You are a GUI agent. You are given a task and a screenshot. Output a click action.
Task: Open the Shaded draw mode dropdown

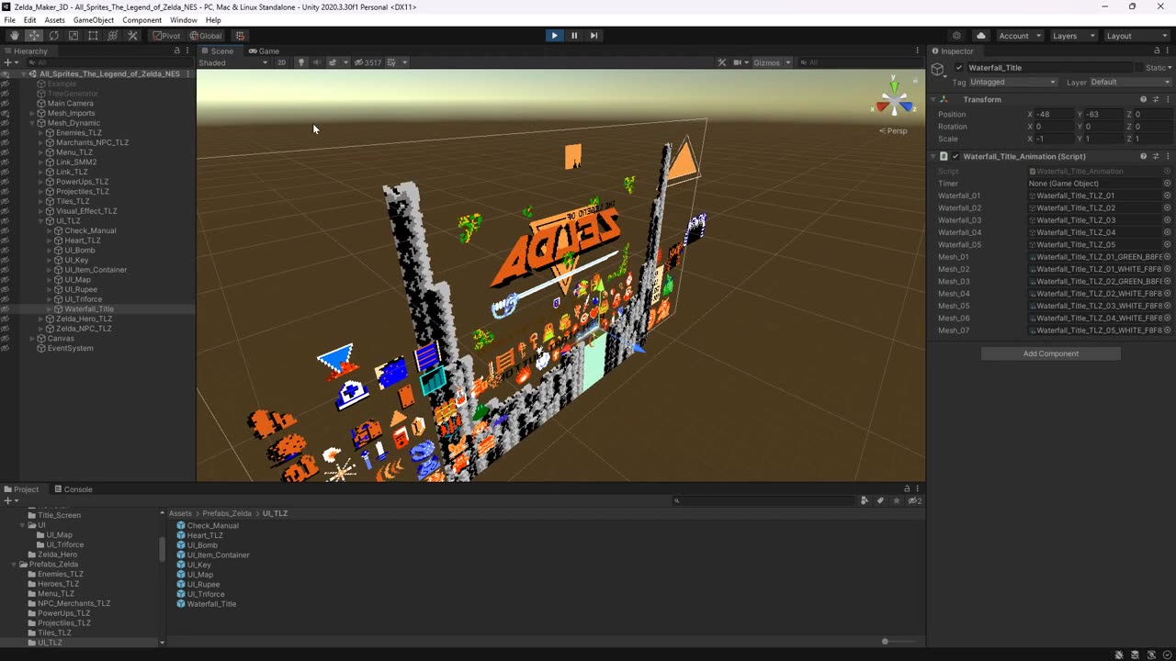[233, 62]
